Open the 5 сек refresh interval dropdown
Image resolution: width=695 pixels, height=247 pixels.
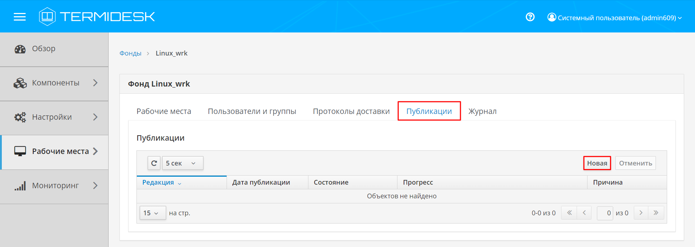pos(182,163)
